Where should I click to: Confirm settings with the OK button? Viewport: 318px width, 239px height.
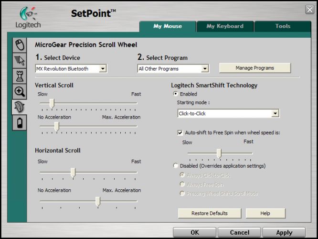pos(195,232)
